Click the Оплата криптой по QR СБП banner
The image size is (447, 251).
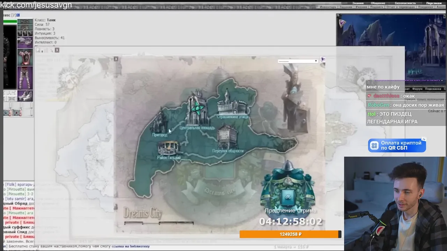click(x=397, y=145)
